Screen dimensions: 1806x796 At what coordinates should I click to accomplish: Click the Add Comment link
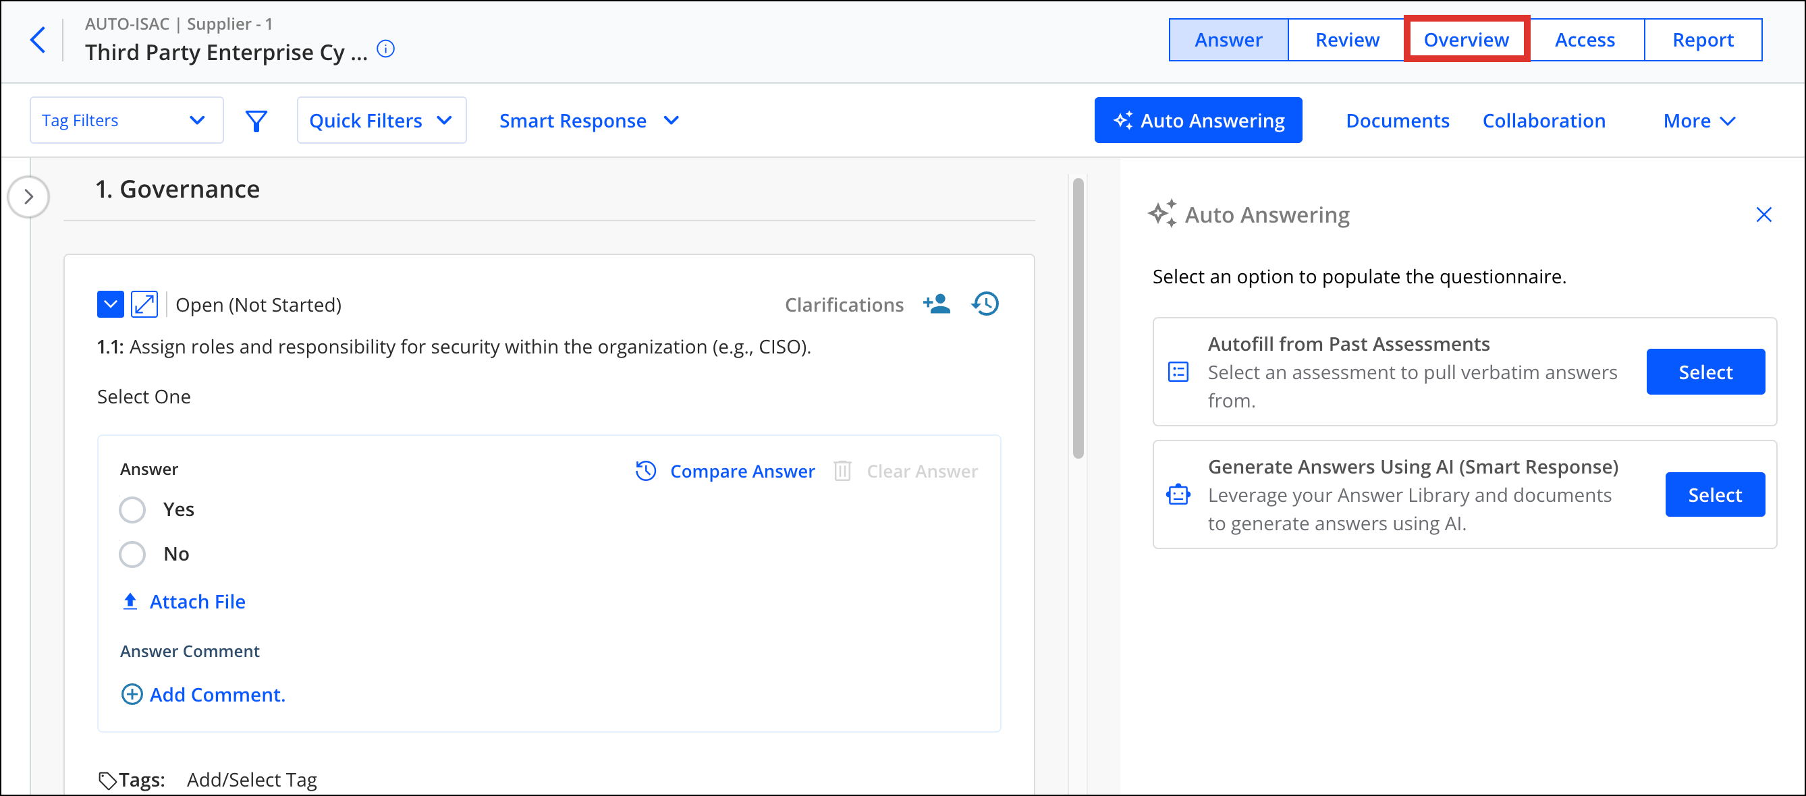217,694
